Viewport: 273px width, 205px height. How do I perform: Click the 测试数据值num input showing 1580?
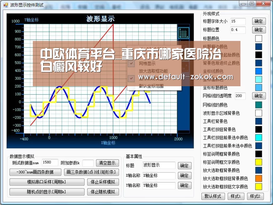click(50, 162)
